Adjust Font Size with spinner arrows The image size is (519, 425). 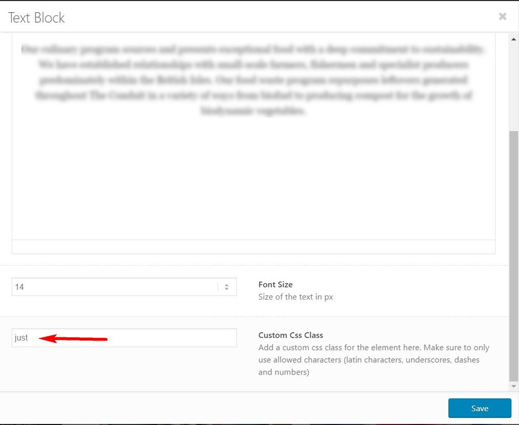226,287
